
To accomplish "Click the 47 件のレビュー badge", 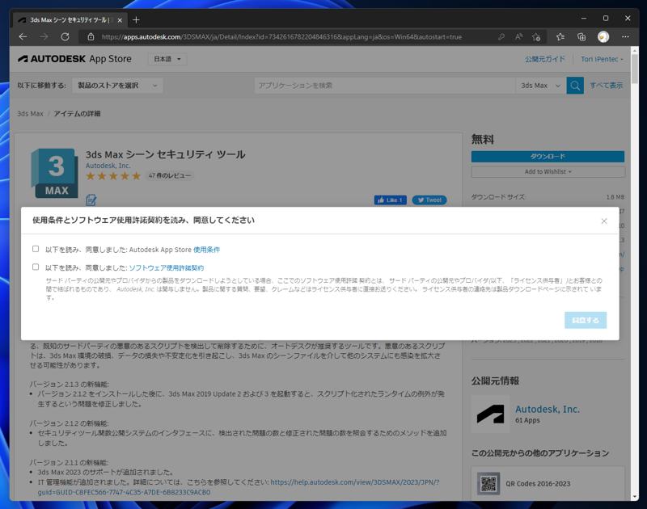I will point(170,175).
